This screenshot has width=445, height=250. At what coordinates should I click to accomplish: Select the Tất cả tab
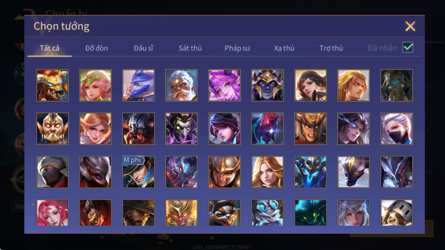click(x=50, y=48)
